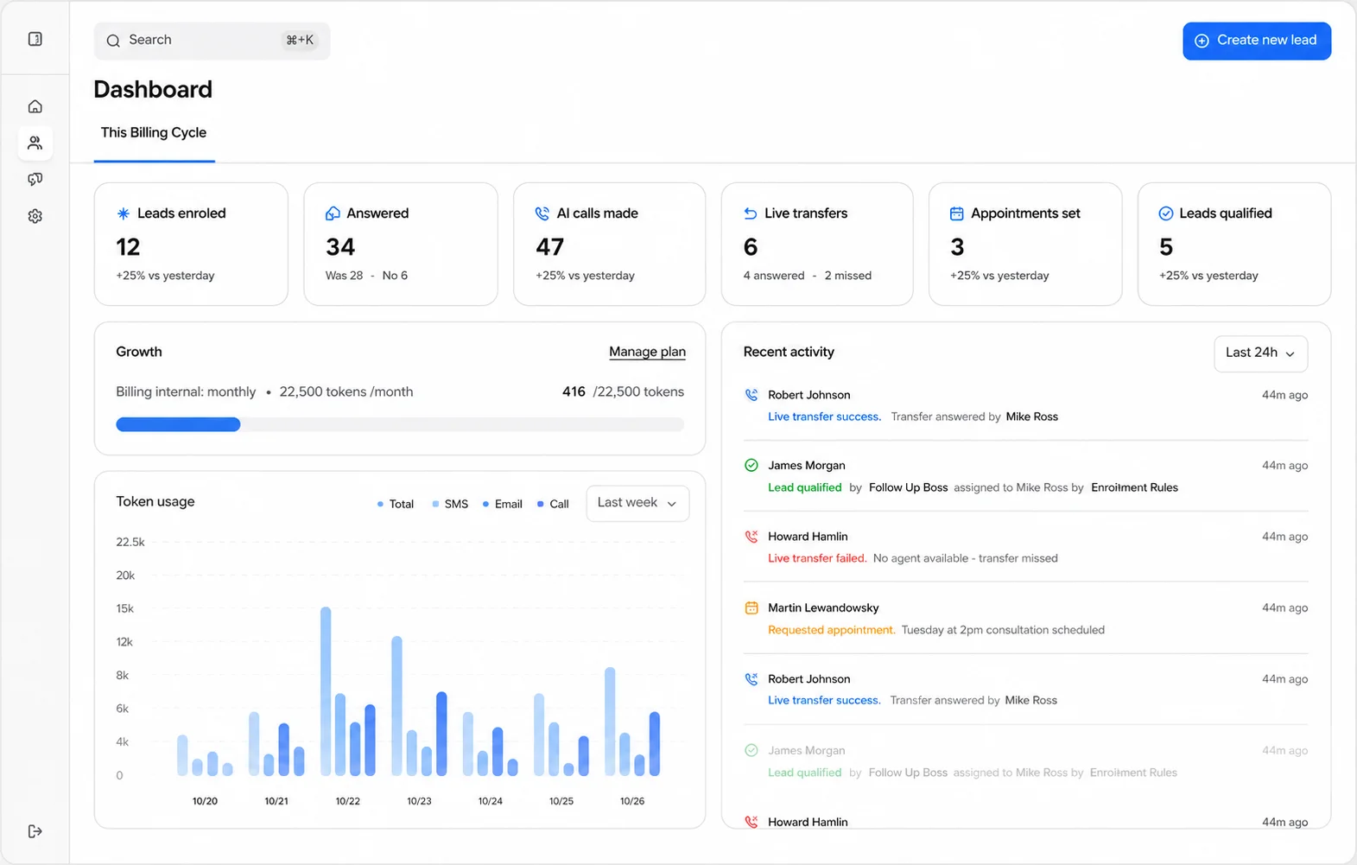The width and height of the screenshot is (1357, 865).
Task: Click Follow Up Boss in second activity row
Action: point(908,487)
